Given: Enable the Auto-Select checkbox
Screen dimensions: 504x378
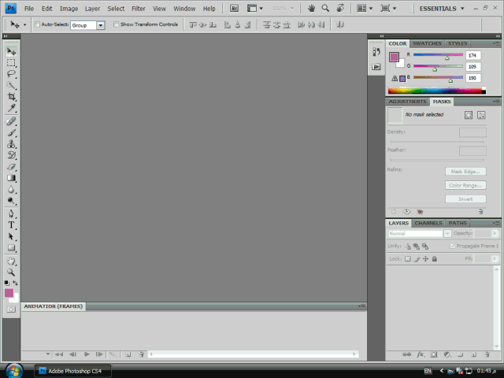Looking at the screenshot, I should coord(37,25).
